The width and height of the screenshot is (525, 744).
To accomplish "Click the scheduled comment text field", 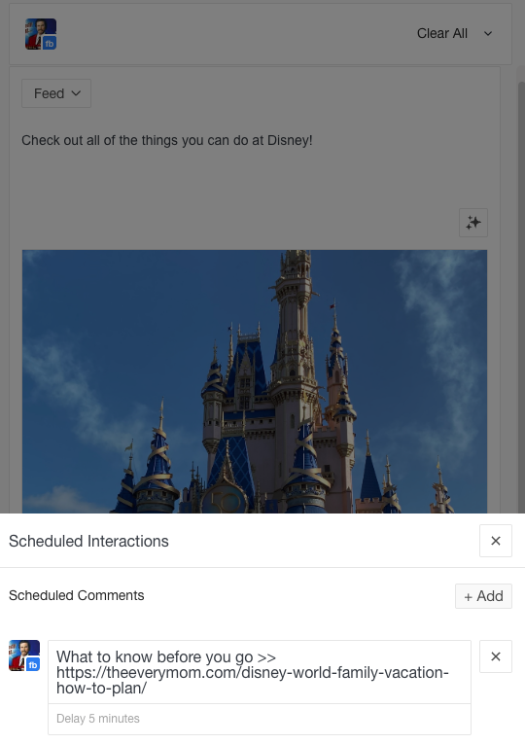I will tap(260, 672).
